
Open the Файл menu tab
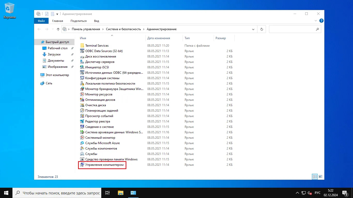tap(41, 21)
